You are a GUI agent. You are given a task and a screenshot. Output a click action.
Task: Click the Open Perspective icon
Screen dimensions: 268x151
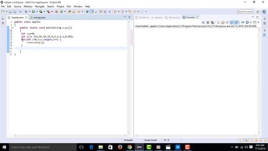(258, 12)
